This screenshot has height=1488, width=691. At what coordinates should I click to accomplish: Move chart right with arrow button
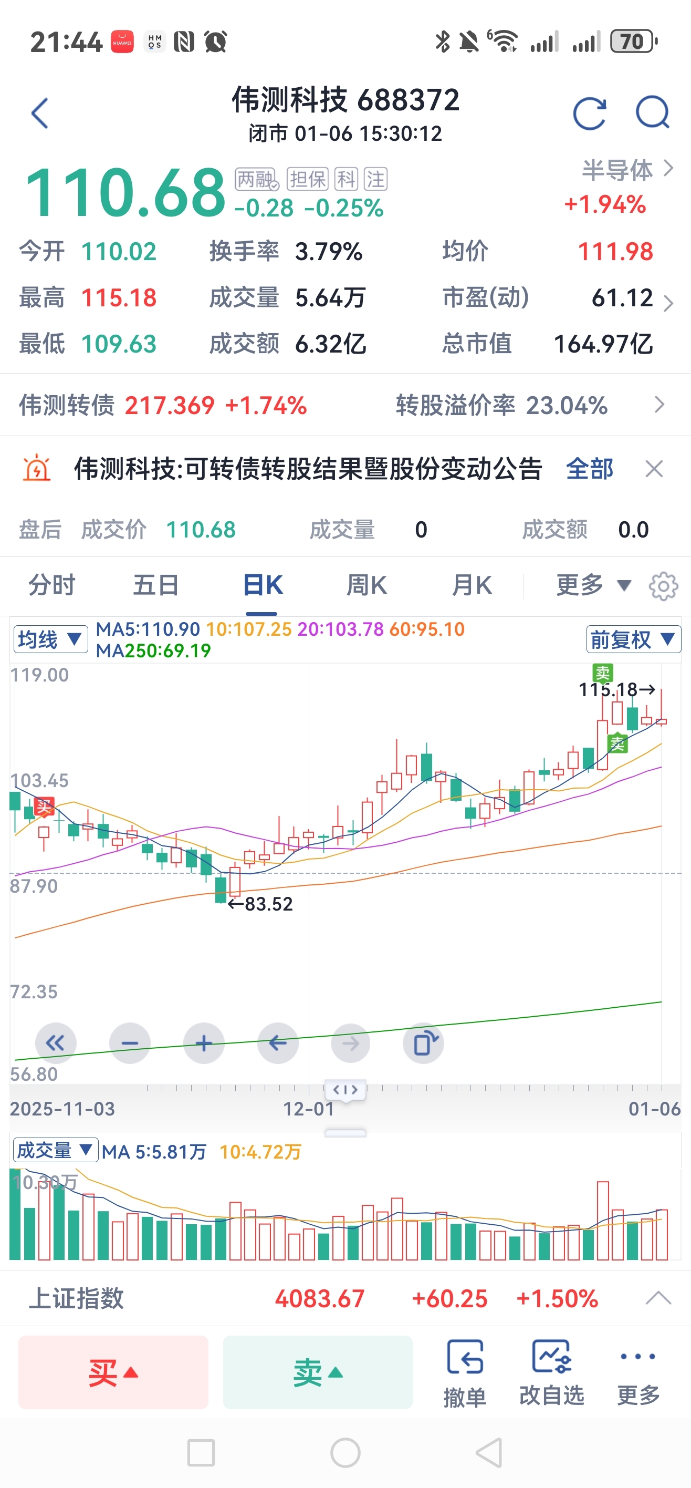[350, 1043]
